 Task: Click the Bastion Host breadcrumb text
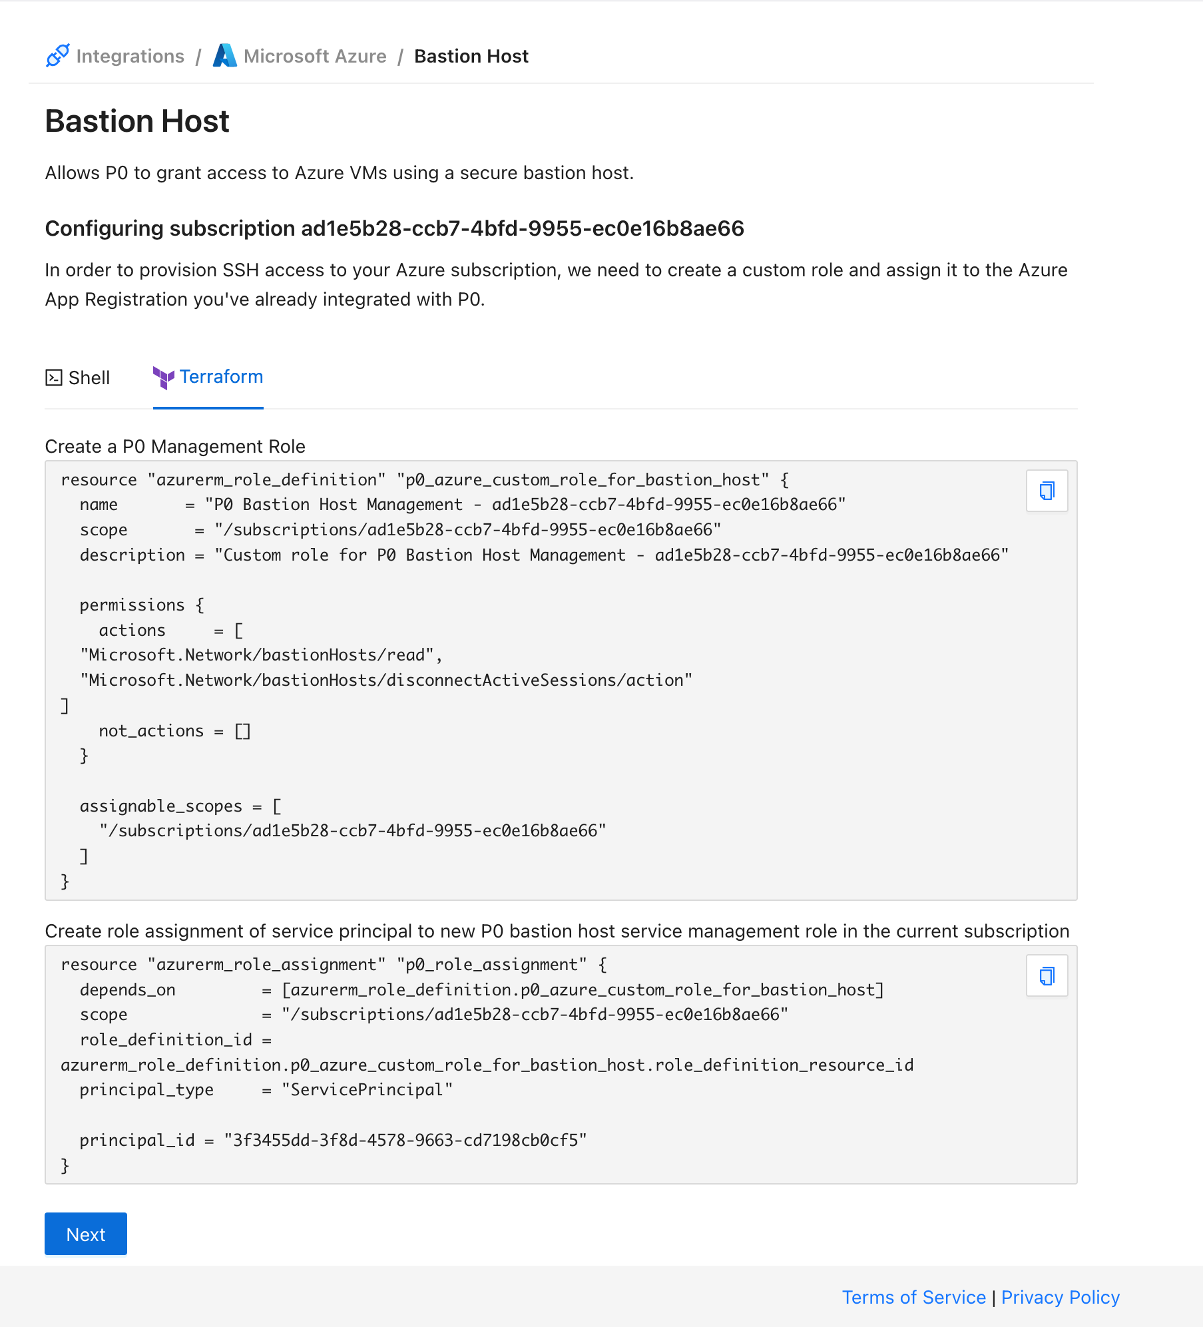click(471, 56)
